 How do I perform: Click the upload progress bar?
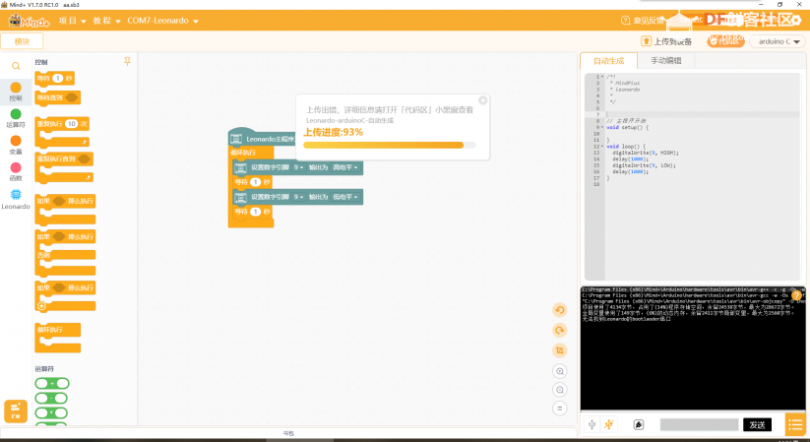pyautogui.click(x=389, y=146)
